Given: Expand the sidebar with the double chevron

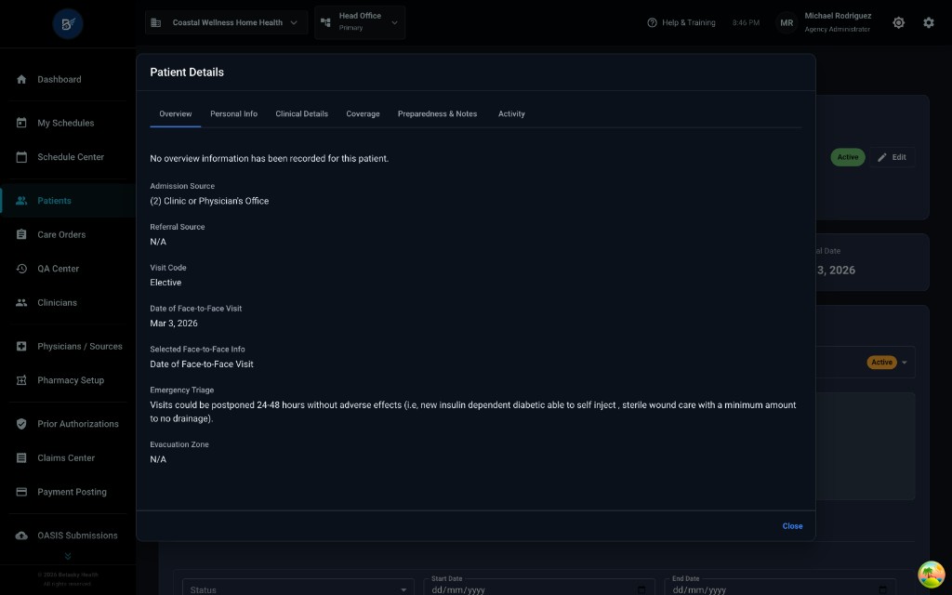Looking at the screenshot, I should tap(67, 556).
